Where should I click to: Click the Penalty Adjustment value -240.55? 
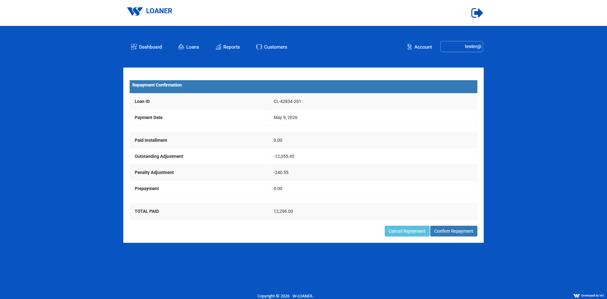click(281, 172)
